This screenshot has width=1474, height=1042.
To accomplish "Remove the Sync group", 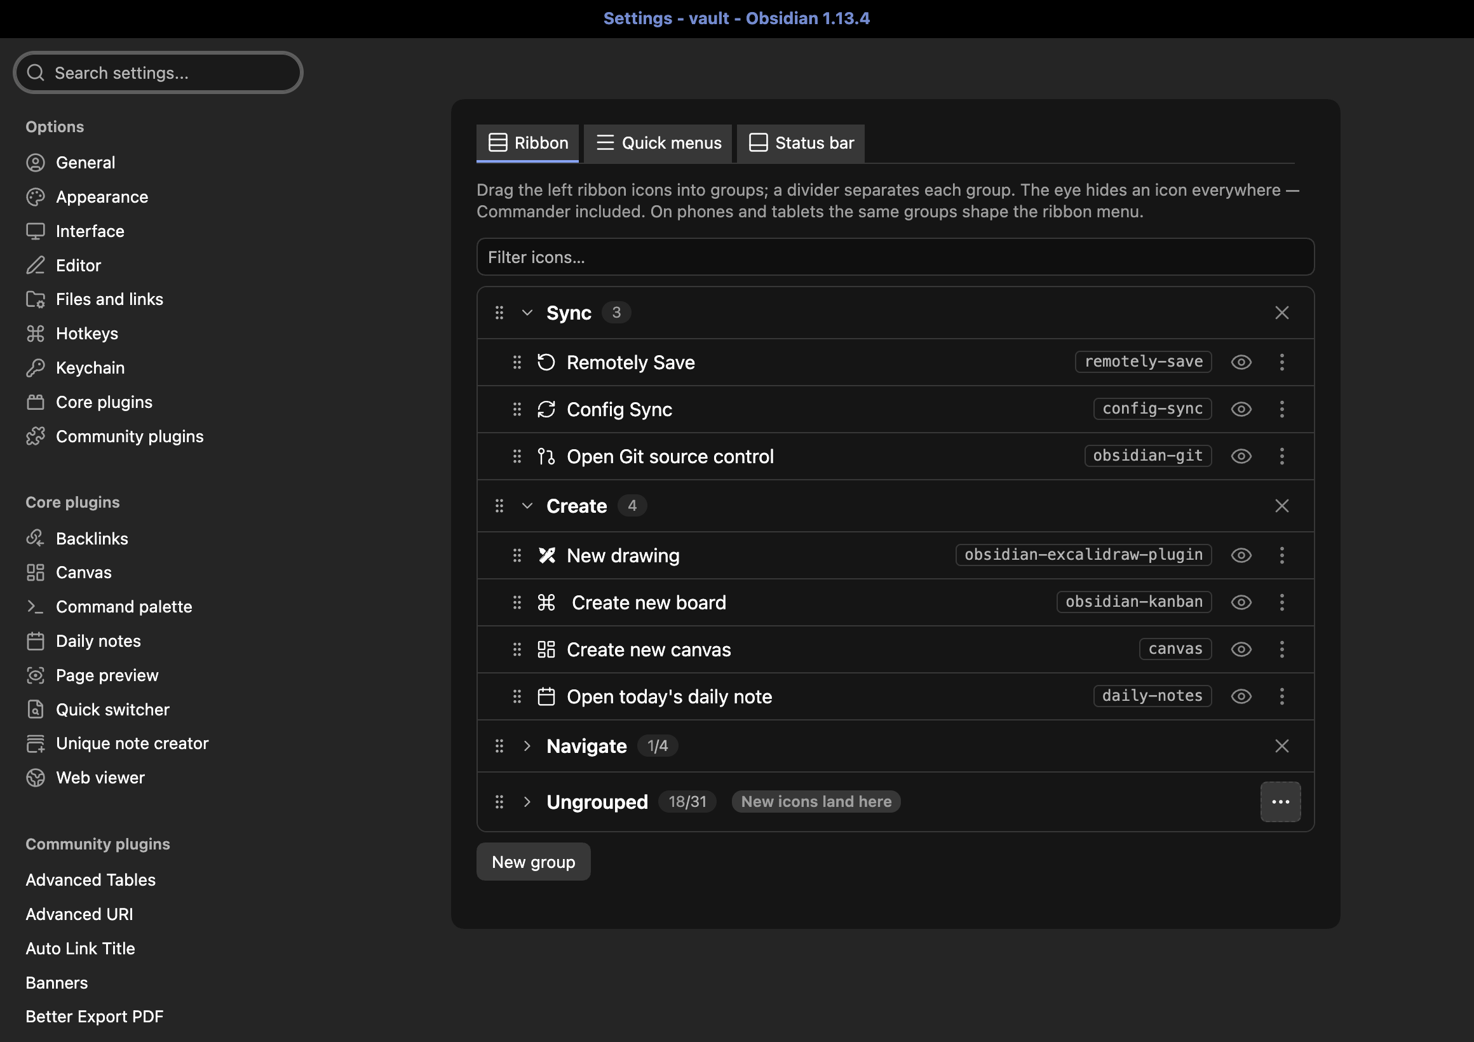I will tap(1282, 313).
